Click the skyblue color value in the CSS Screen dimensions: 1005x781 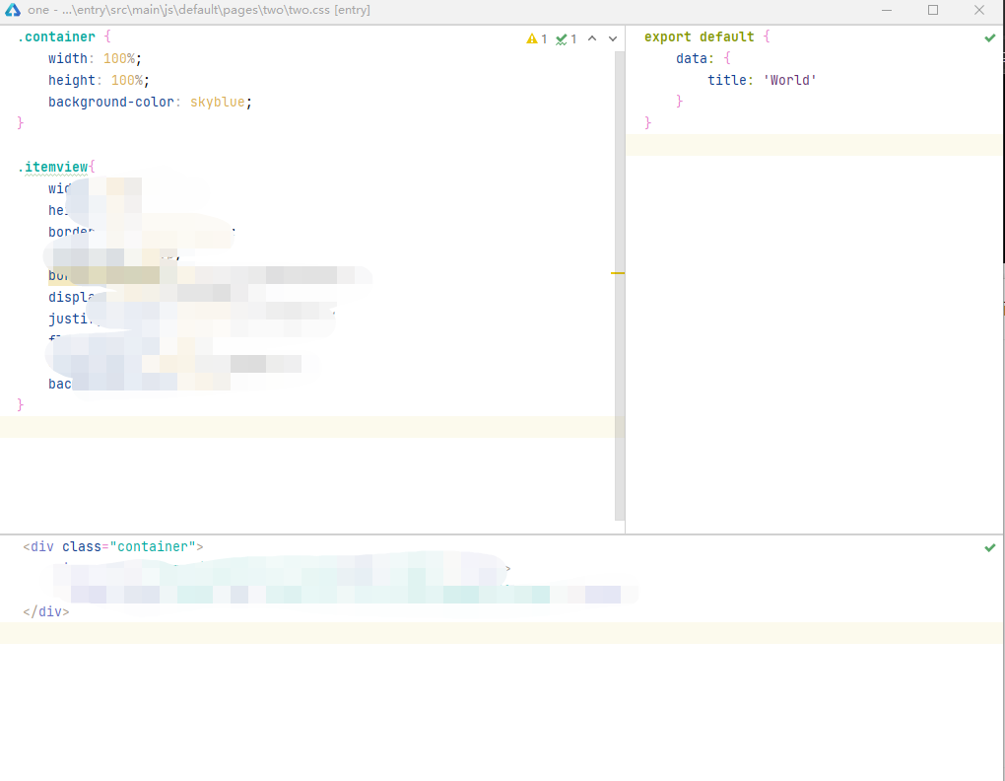(x=216, y=102)
